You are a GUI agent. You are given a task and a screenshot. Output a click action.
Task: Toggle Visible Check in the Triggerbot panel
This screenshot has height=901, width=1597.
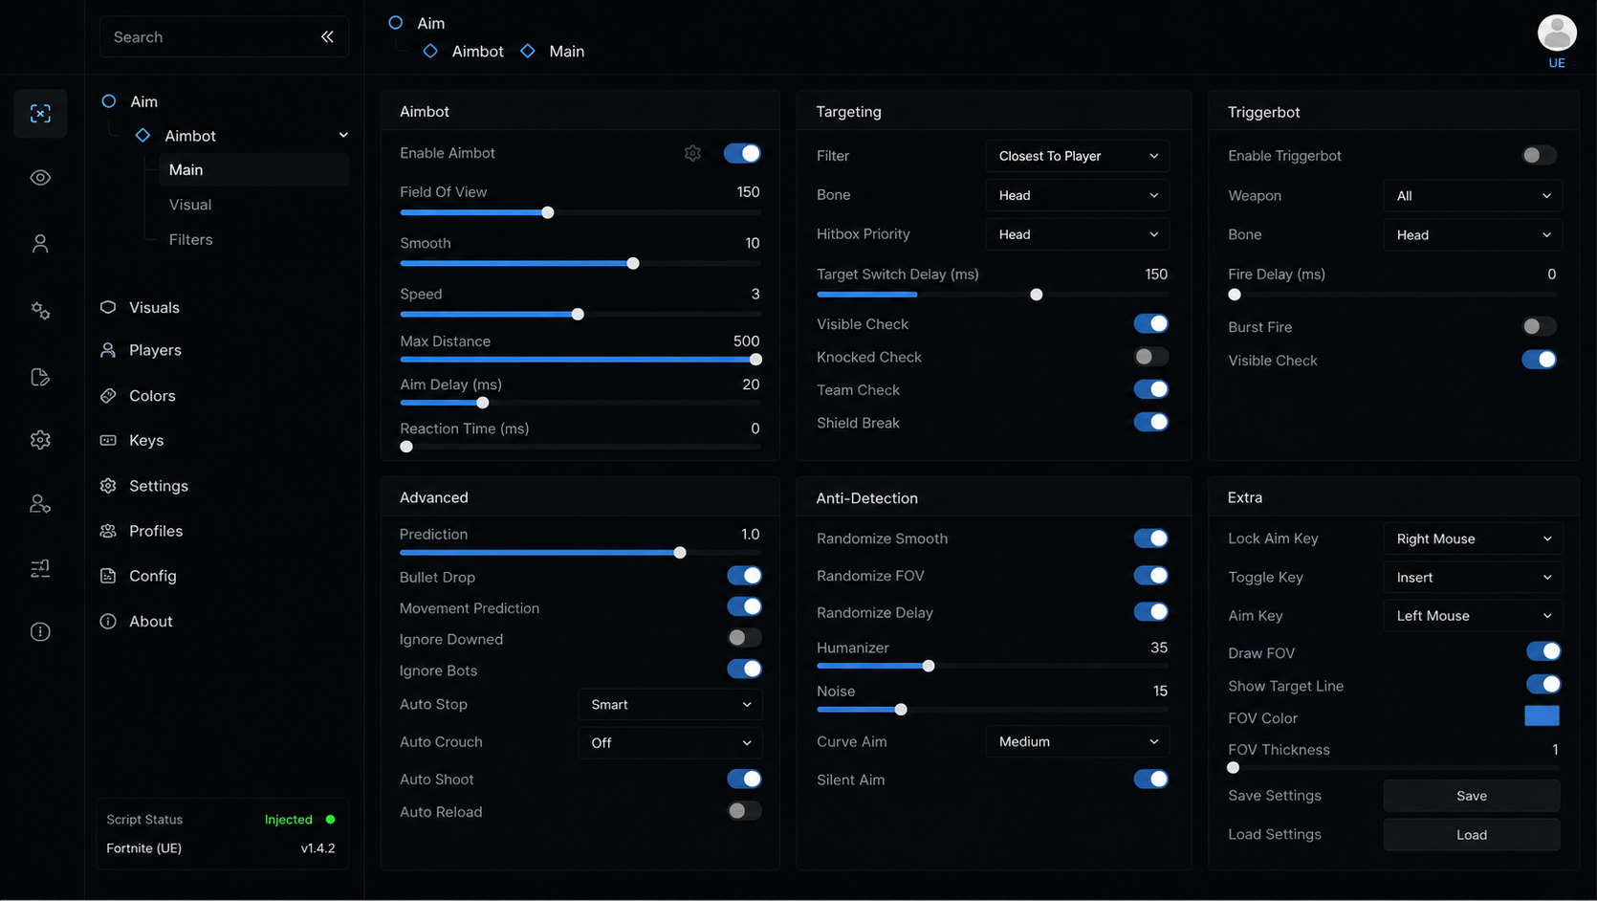pos(1540,360)
